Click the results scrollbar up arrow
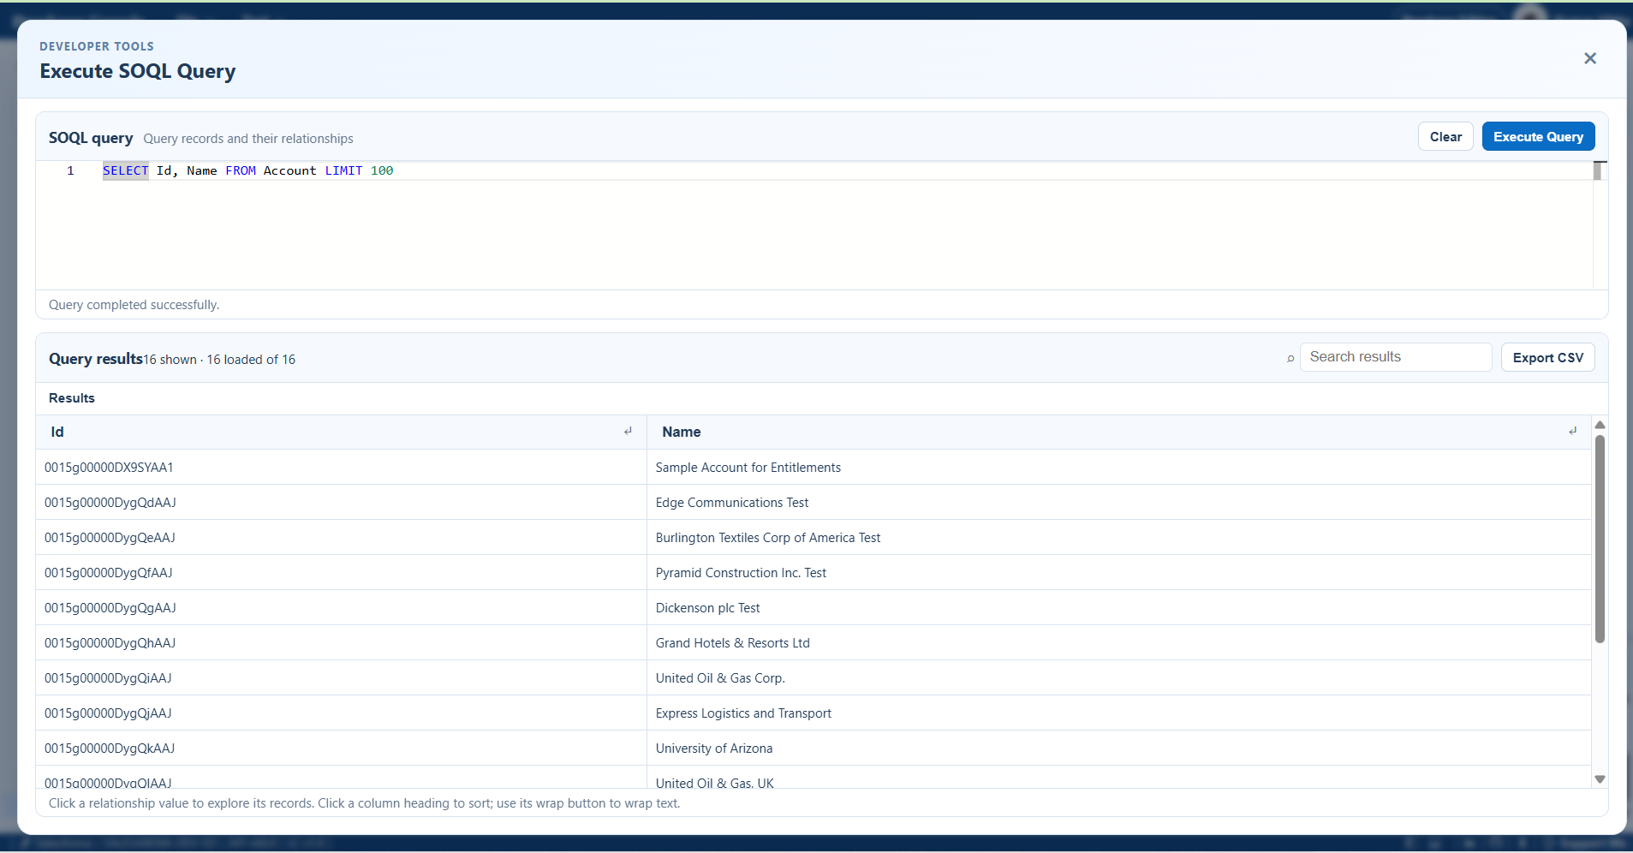The width and height of the screenshot is (1633, 853). 1600,425
